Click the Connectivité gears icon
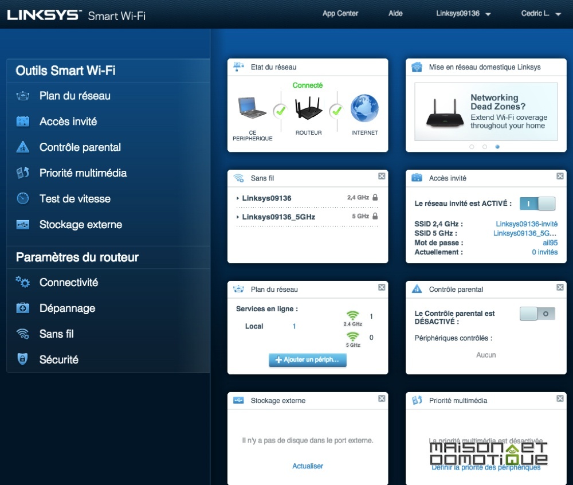Screen dimensions: 573x485 tap(23, 282)
